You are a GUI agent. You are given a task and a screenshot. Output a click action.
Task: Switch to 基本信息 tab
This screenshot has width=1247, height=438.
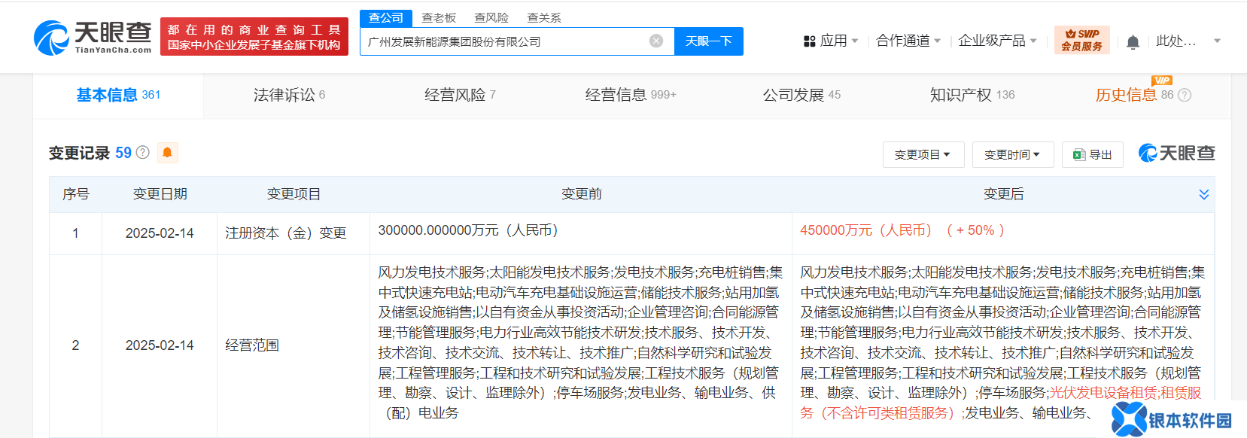pos(118,95)
